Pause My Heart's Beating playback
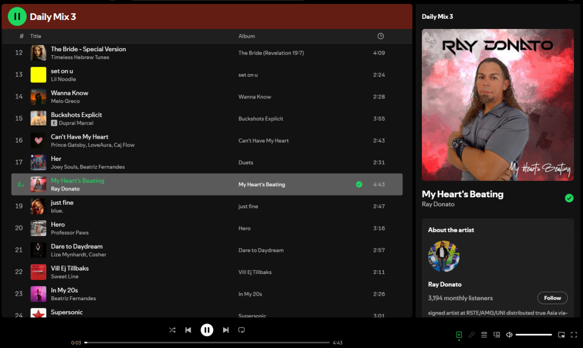Viewport: 583px width, 348px height. [207, 330]
